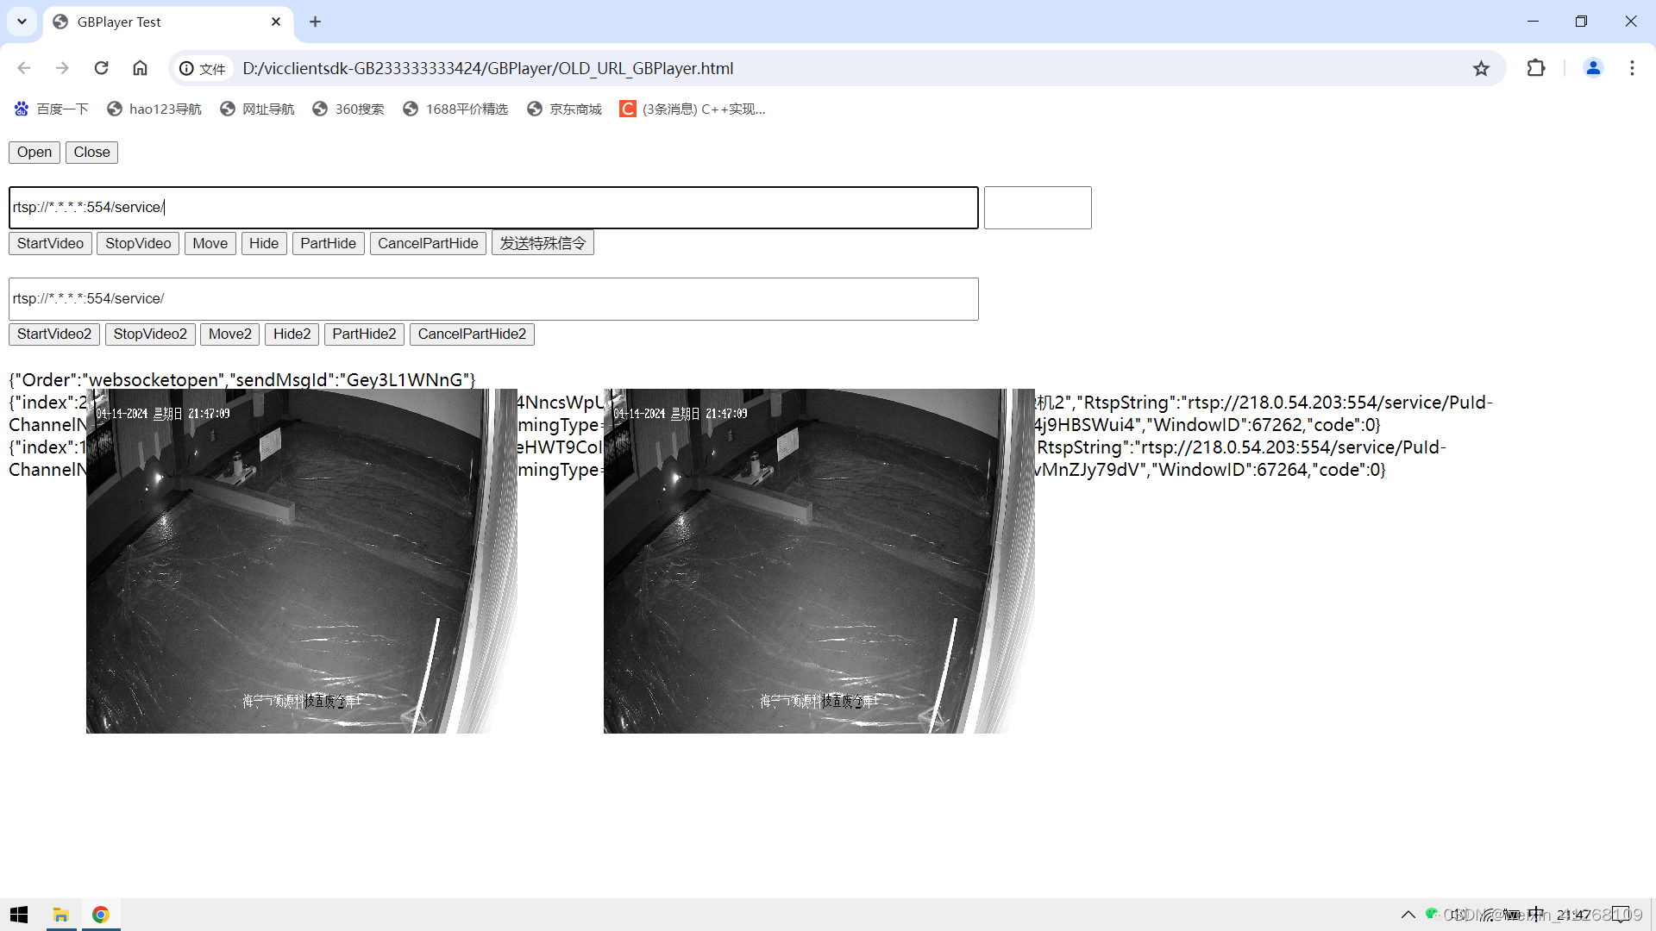Click the Open button
The image size is (1656, 931).
point(34,153)
